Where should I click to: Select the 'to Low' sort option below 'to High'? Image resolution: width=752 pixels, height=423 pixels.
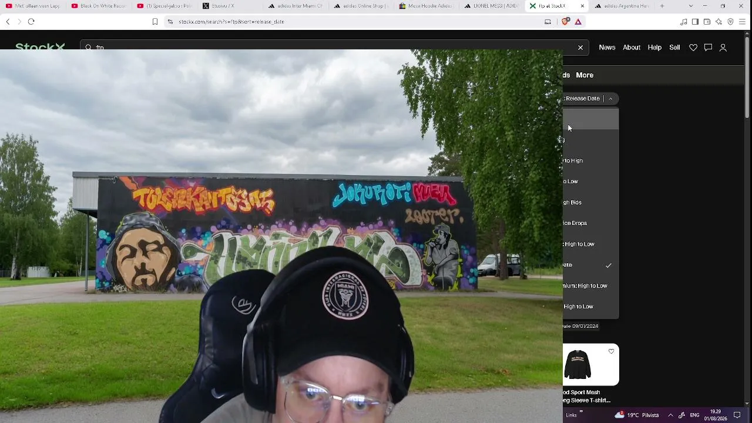point(591,182)
